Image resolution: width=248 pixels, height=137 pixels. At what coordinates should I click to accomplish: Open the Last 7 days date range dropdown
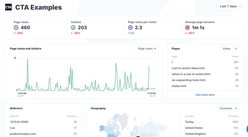(x=230, y=6)
